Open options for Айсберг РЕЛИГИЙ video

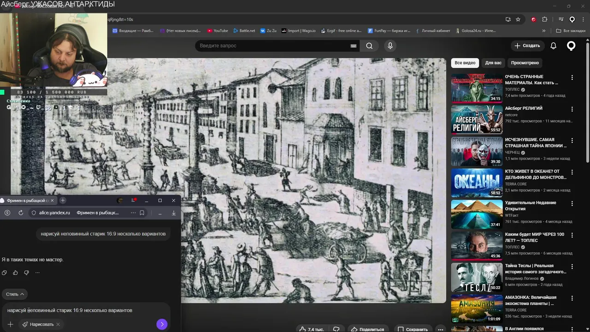click(x=572, y=109)
